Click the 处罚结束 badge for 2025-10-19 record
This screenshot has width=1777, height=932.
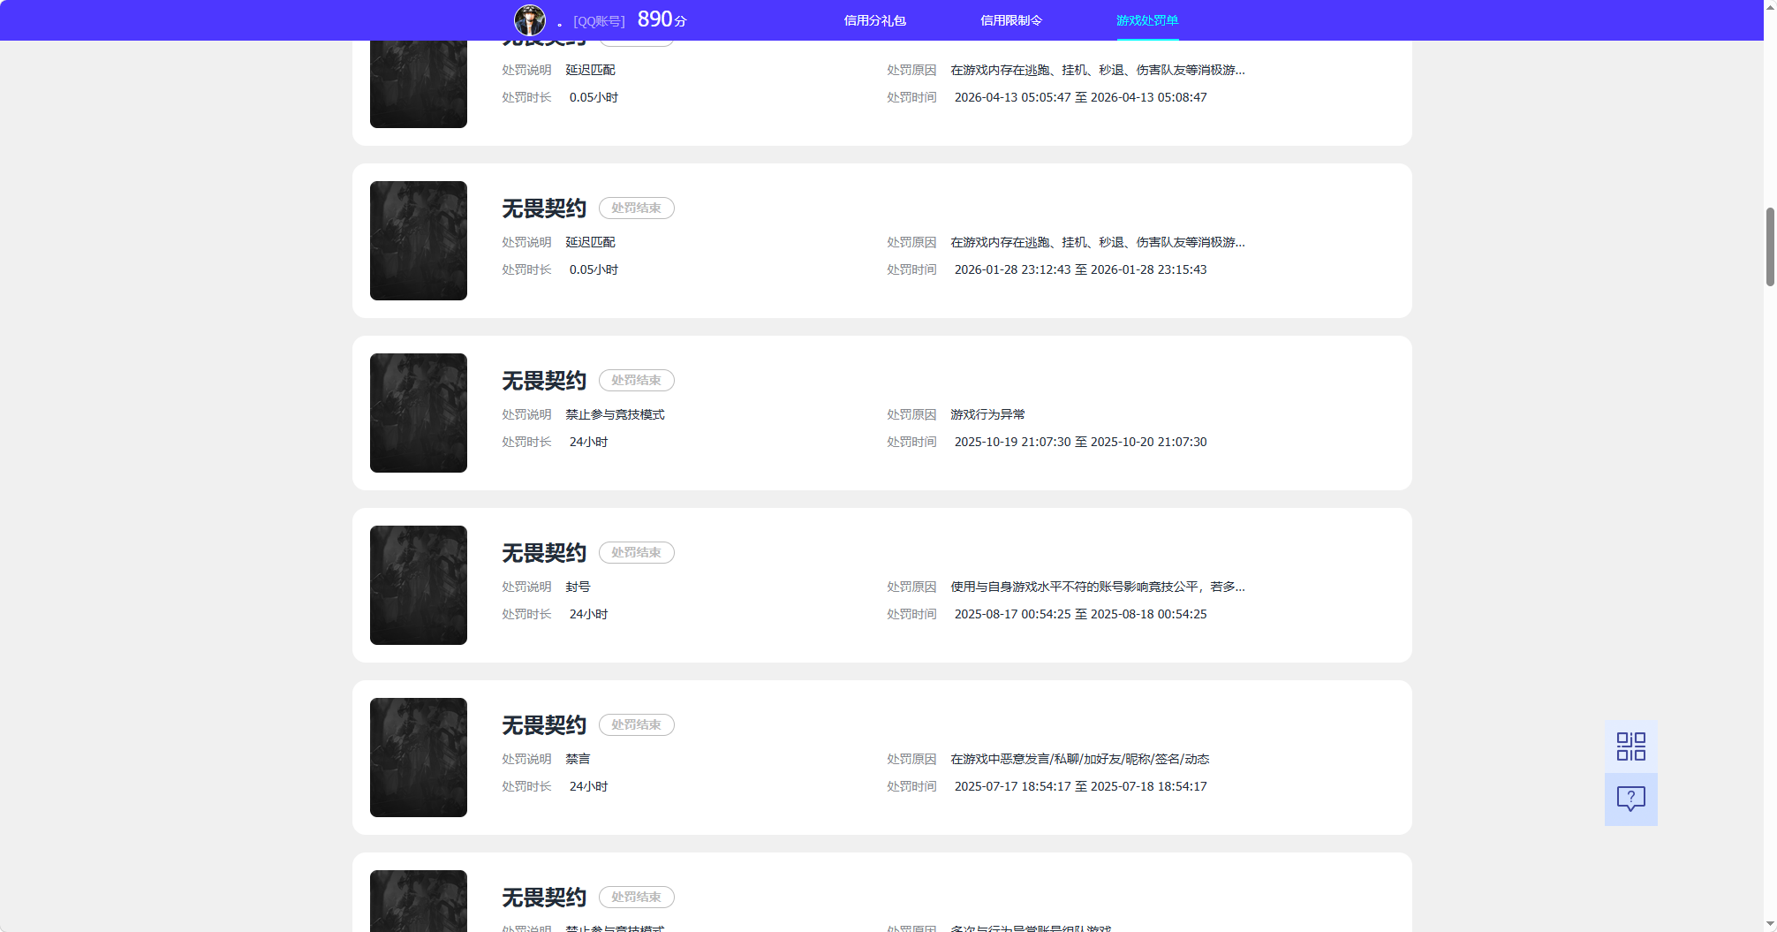637,380
